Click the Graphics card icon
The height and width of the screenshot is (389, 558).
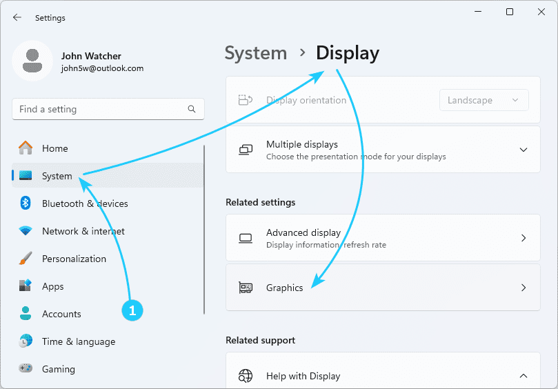246,288
